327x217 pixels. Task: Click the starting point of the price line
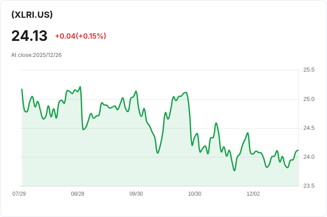tap(22, 89)
